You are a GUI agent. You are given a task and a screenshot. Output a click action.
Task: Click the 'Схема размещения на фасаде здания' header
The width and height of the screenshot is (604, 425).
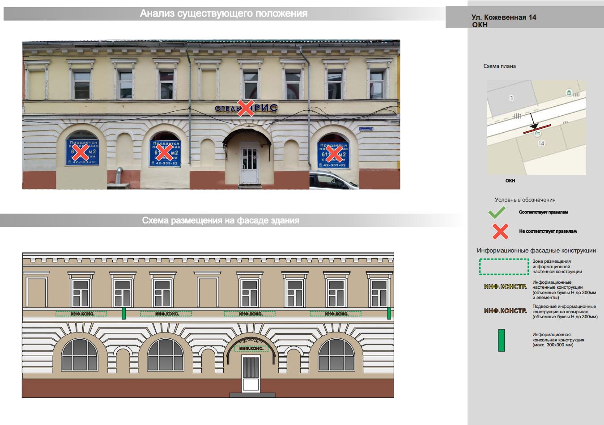click(221, 220)
